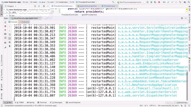Click the green Rerun icon in top toolbar
191x107 pixels.
(147, 2)
